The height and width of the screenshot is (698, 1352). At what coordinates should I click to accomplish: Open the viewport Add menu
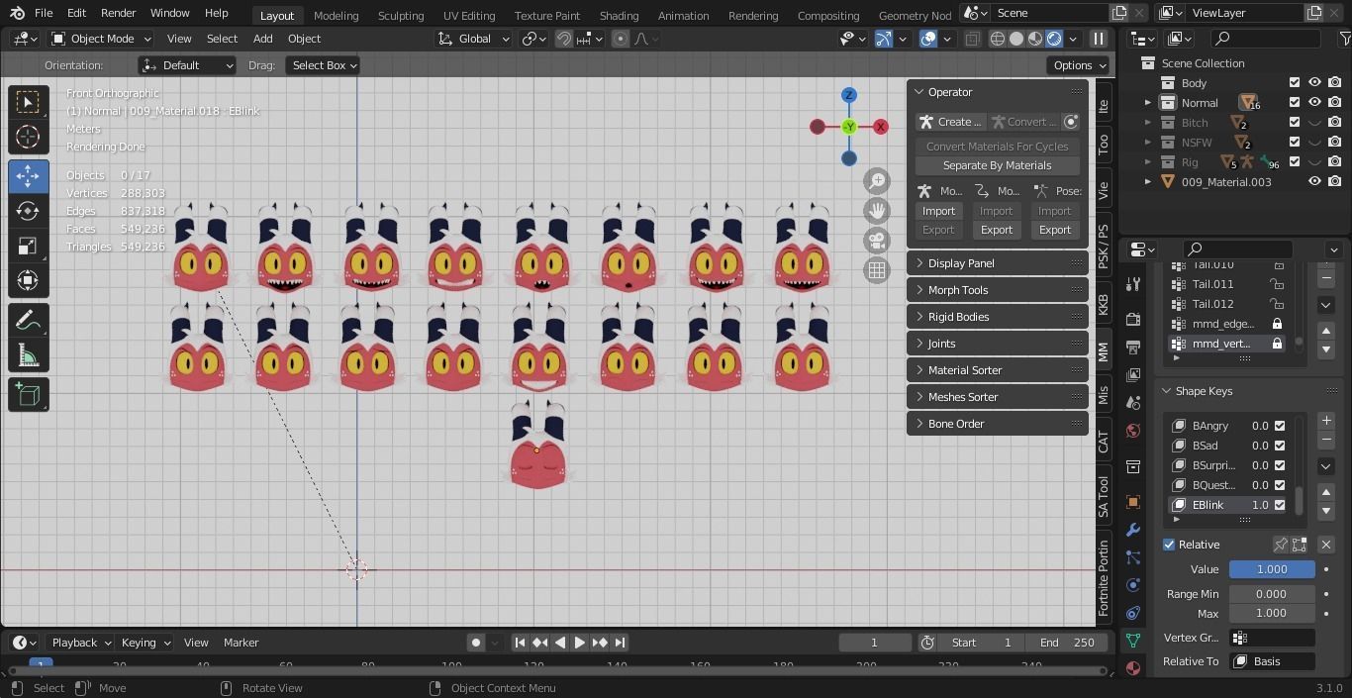pos(262,39)
